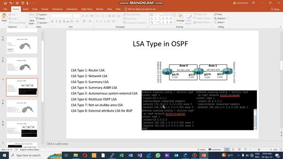Open the text highlight color picker

[84, 22]
